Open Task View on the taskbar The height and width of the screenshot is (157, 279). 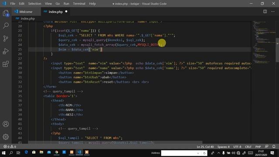tap(18, 153)
